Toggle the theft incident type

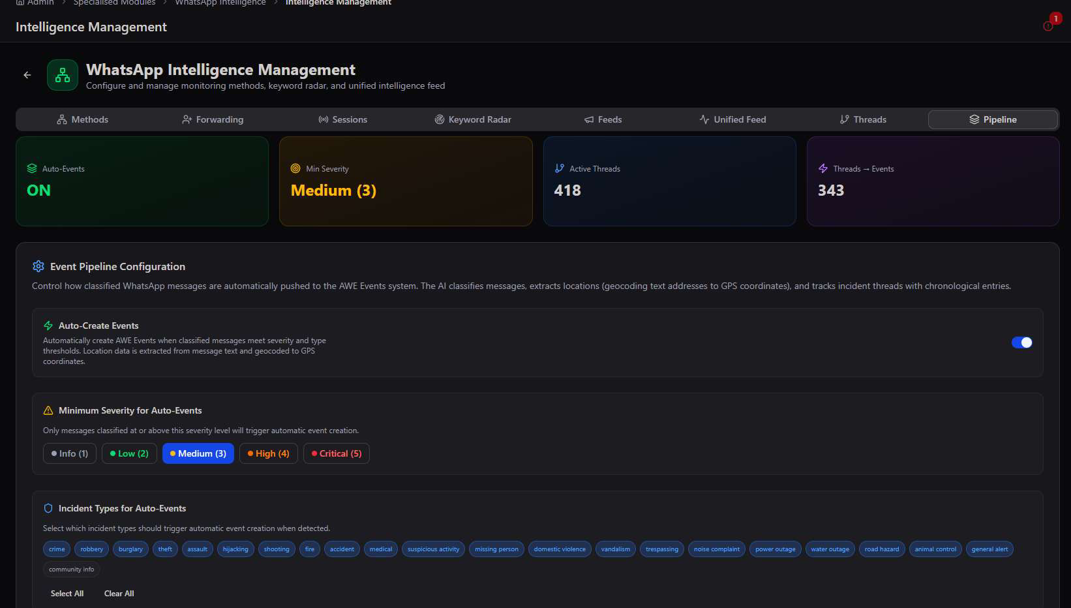click(165, 549)
